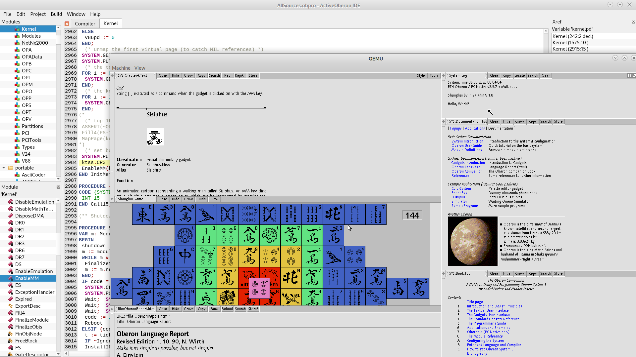Click the down chevron at top-right of IDE
The width and height of the screenshot is (636, 357).
pos(610,5)
